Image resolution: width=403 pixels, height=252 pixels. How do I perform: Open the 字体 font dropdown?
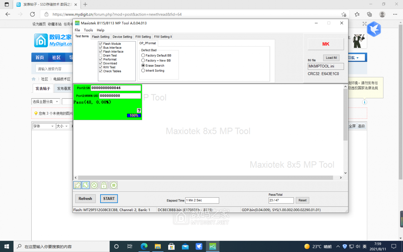pos(44,126)
